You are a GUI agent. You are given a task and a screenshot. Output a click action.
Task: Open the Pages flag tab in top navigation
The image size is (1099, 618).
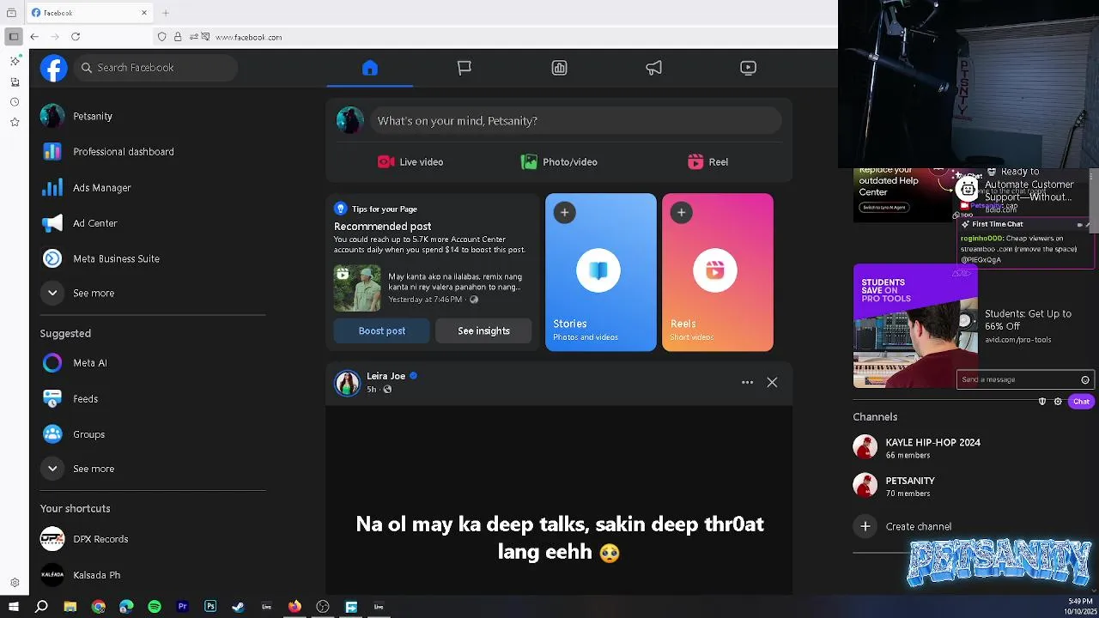tap(464, 68)
